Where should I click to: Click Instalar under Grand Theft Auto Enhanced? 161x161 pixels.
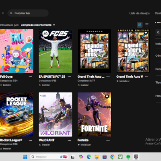point(83,85)
